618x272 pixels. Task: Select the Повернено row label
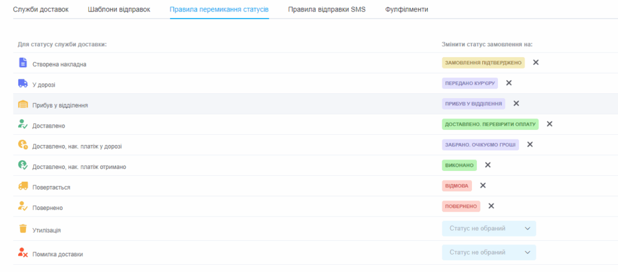tap(47, 208)
